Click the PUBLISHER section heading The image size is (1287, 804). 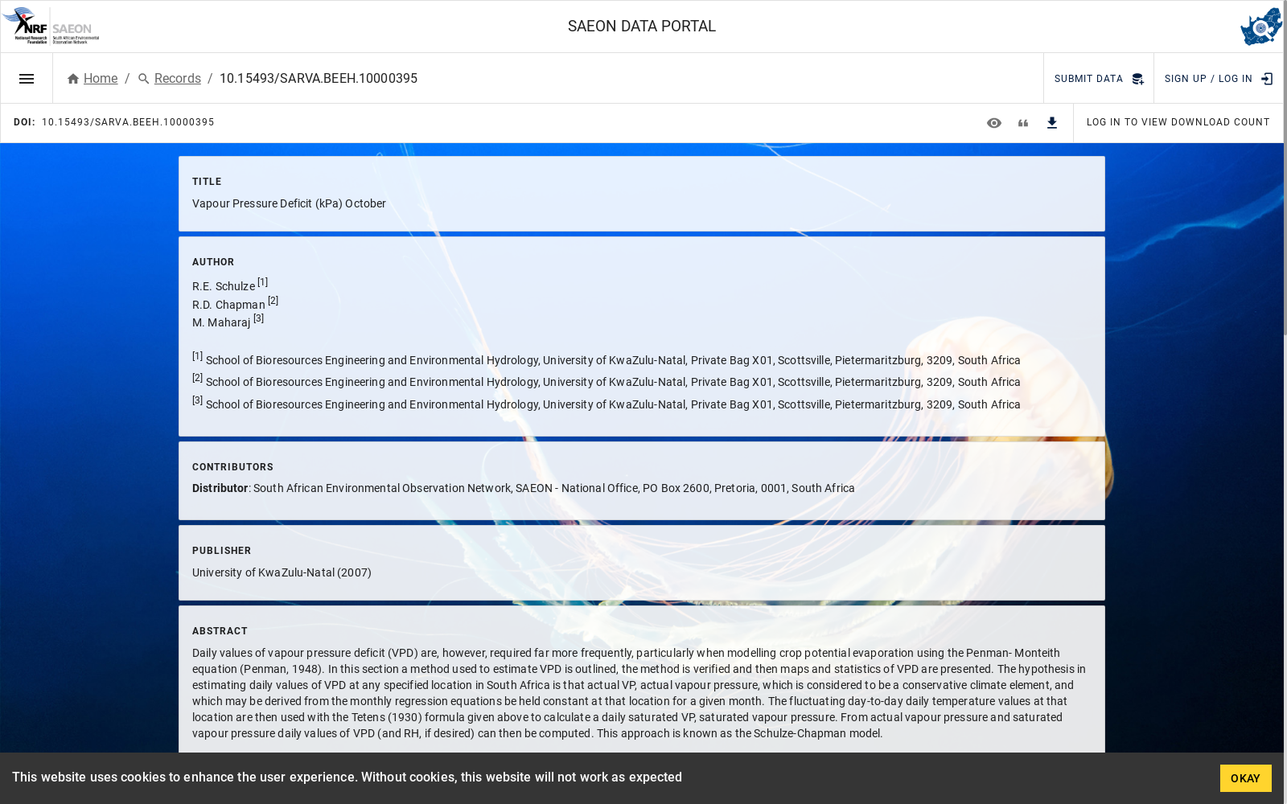221,551
